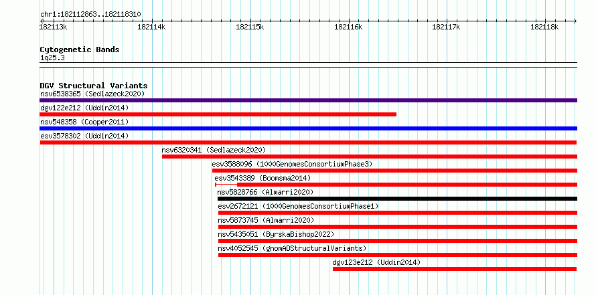The width and height of the screenshot is (596, 295).
Task: Click the 182114k ruler tick label
Action: point(151,27)
